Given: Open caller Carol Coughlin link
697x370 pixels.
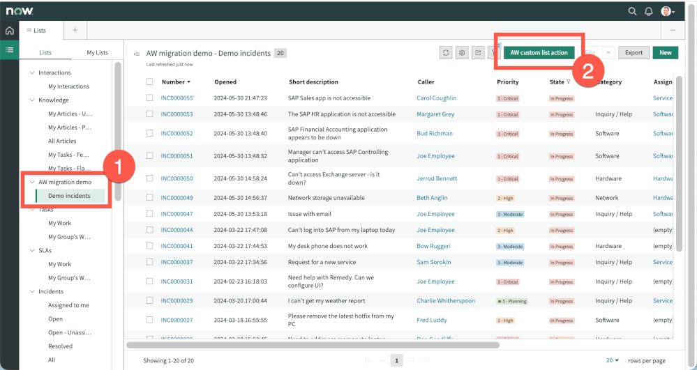Looking at the screenshot, I should tap(437, 98).
